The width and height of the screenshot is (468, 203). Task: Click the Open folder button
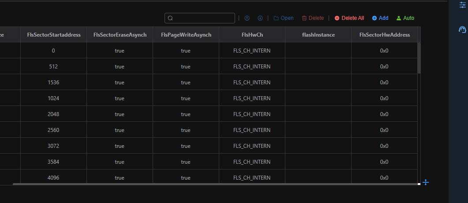(x=283, y=18)
